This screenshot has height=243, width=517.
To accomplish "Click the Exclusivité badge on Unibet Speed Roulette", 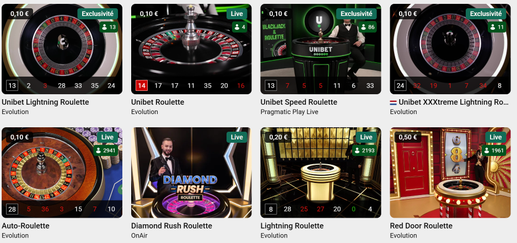I will point(357,14).
